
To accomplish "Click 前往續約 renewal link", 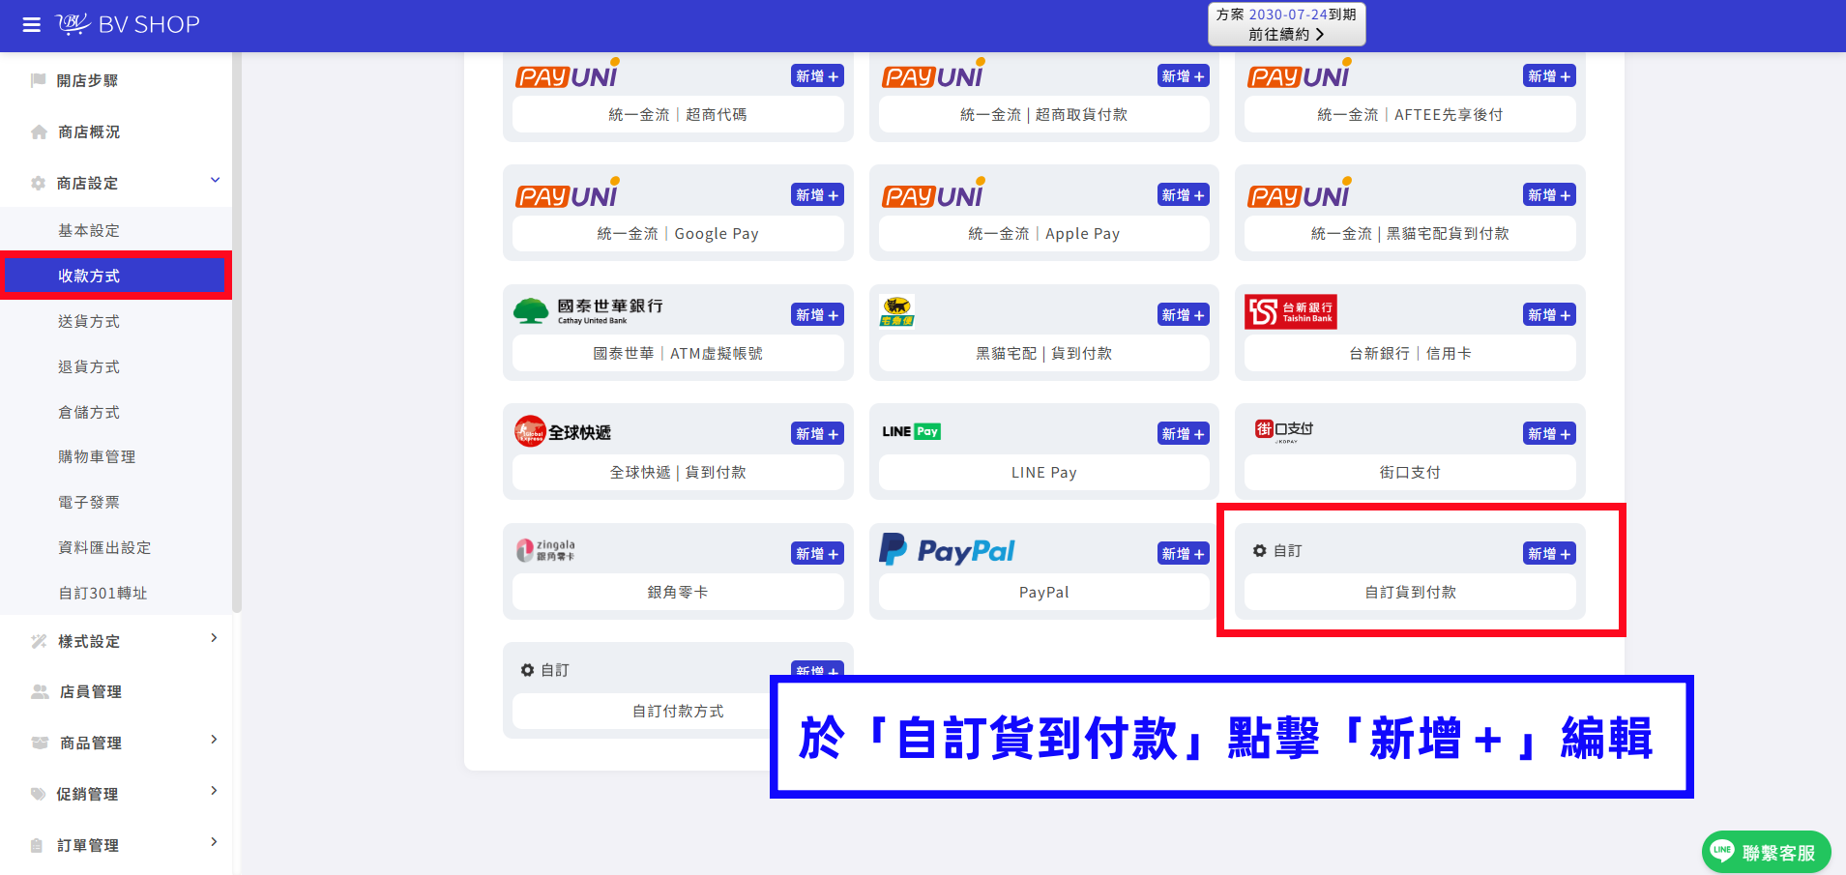I will click(1286, 34).
